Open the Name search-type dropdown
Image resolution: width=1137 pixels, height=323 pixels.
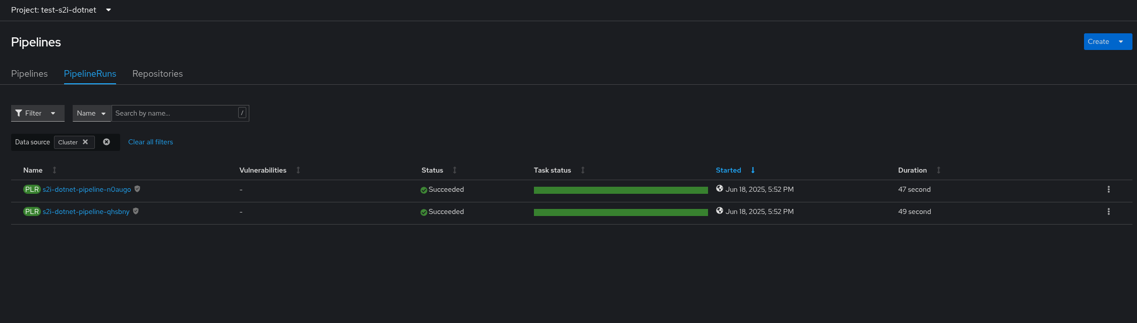[x=91, y=113]
